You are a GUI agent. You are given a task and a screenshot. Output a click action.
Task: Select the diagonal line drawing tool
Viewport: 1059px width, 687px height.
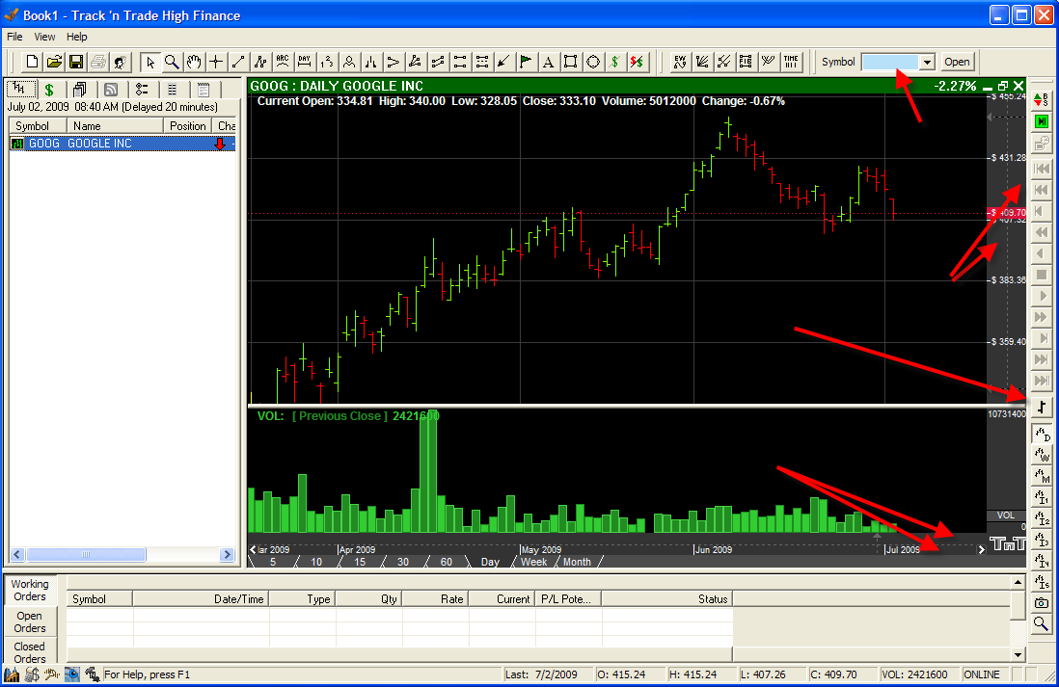pos(238,62)
